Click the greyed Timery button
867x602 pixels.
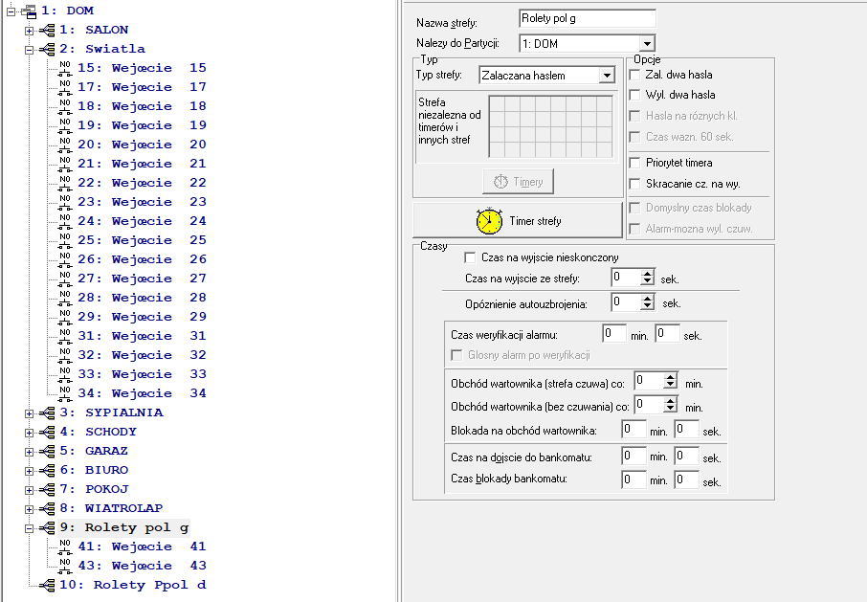[518, 182]
